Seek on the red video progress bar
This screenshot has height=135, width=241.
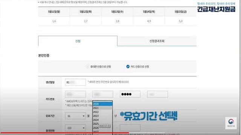(x=64, y=133)
